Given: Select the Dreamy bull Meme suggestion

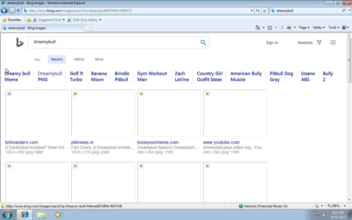Looking at the screenshot, I should click(17, 76).
